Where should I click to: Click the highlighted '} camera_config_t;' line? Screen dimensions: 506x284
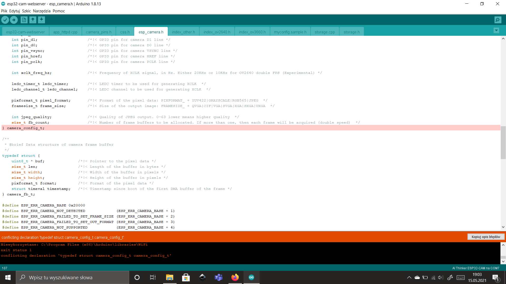coord(251,128)
